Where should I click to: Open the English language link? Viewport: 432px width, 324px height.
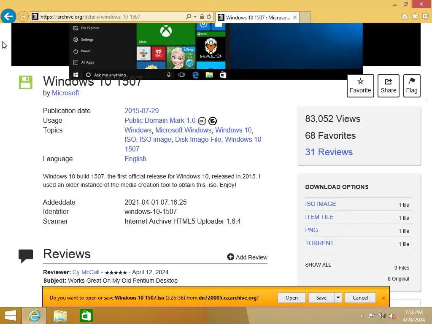pyautogui.click(x=135, y=159)
